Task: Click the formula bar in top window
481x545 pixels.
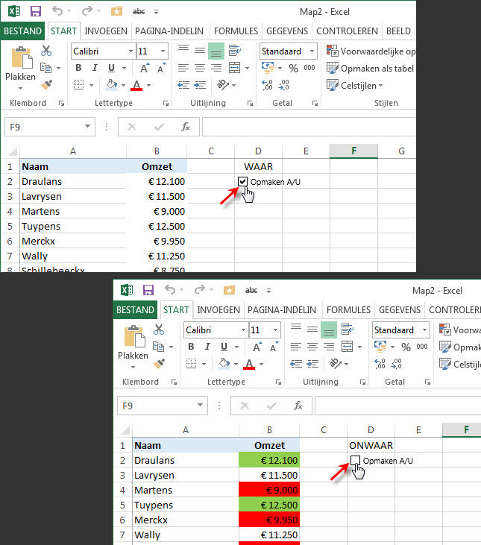Action: coord(309,127)
